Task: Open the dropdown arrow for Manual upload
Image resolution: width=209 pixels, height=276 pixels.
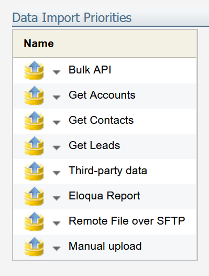Action: point(57,248)
